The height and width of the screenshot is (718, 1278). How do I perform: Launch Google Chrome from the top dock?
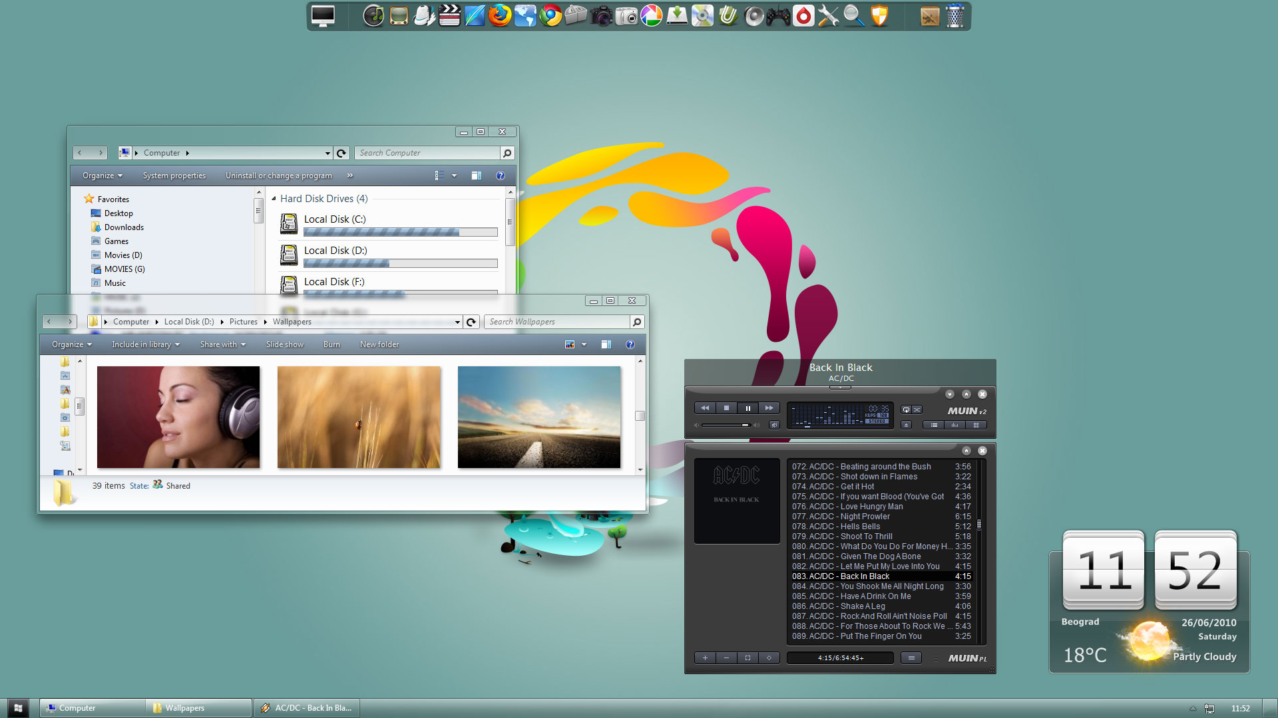pyautogui.click(x=550, y=15)
